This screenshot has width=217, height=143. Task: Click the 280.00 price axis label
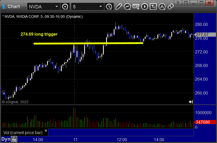[x=201, y=24]
